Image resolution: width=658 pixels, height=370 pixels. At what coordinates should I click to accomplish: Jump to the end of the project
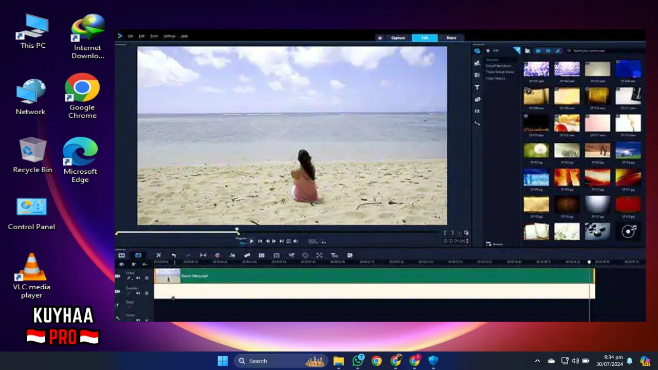click(x=281, y=241)
